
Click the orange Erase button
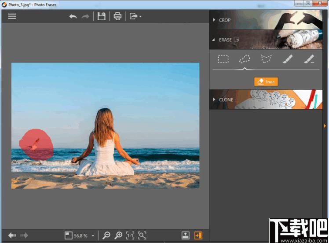[x=266, y=82]
